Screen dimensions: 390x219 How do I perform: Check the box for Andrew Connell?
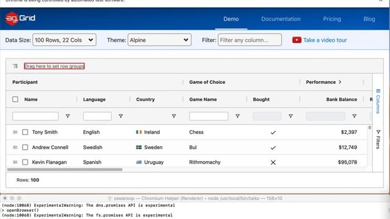coord(25,147)
